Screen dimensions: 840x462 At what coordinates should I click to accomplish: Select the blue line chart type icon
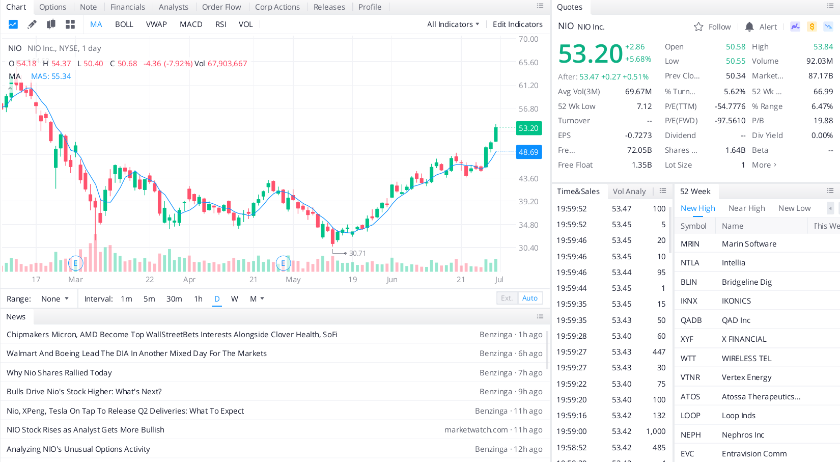pos(13,24)
